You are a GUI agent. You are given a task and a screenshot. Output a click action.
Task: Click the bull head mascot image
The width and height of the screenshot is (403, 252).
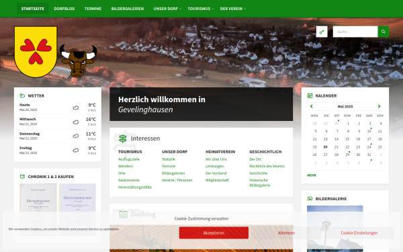(x=78, y=60)
